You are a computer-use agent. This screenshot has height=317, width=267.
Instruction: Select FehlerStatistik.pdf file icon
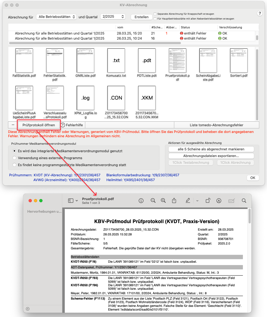[55, 60]
